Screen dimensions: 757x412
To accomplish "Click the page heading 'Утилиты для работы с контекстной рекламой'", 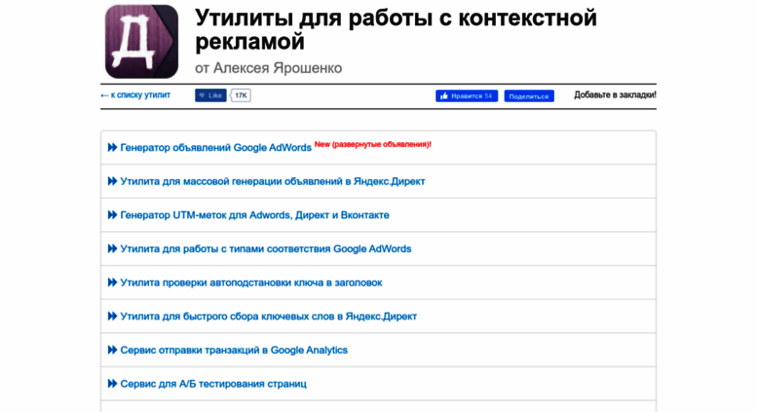I will tap(396, 29).
